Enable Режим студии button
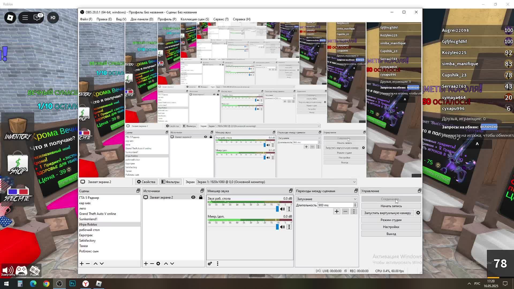Screen dimensions: 514x289 click(391, 220)
